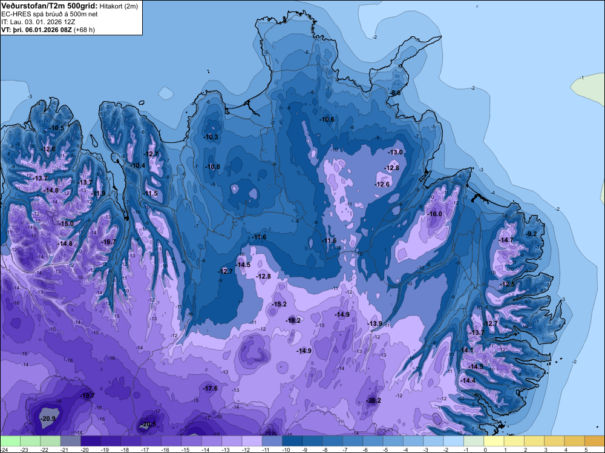
Task: Click the legend swatch between -20 and -19
Action: (91, 441)
